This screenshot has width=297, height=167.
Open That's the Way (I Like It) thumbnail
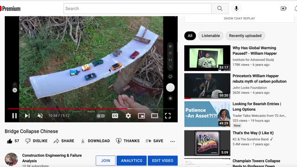pyautogui.click(x=207, y=143)
